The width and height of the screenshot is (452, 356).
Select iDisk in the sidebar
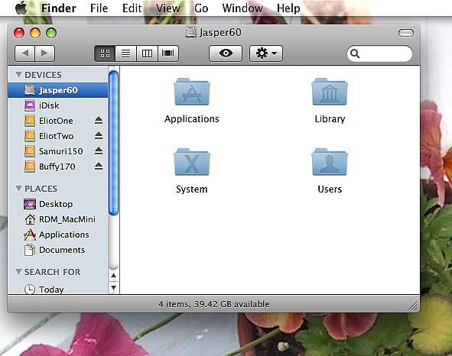click(x=57, y=105)
